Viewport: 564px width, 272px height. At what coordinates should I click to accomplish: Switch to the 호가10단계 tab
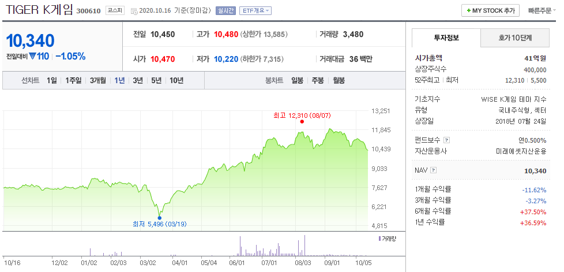coord(515,38)
